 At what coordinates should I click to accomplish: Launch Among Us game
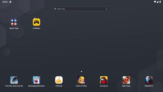coord(104,80)
